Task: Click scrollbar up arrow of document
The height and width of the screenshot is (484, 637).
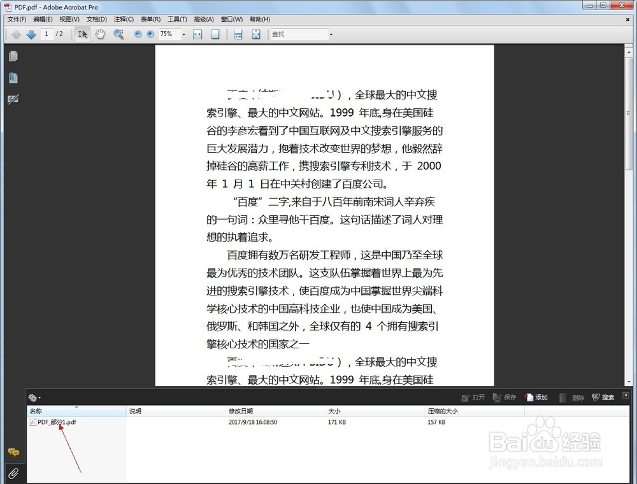Action: (x=629, y=52)
